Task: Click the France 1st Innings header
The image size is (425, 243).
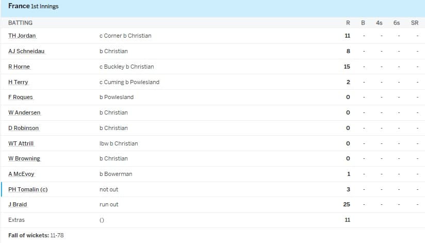Action: point(34,7)
